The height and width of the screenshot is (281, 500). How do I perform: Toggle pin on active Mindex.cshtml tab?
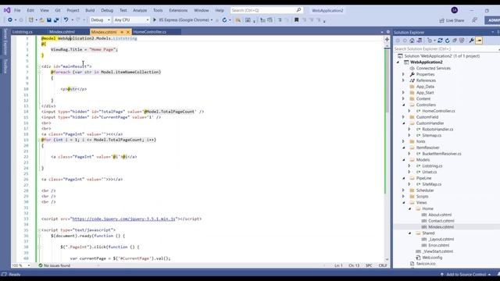point(122,32)
